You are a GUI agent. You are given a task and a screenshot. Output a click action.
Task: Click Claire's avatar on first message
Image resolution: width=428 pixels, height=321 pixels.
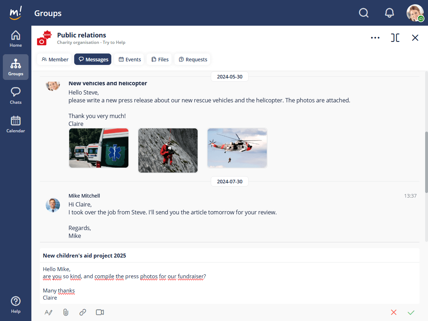pos(53,86)
